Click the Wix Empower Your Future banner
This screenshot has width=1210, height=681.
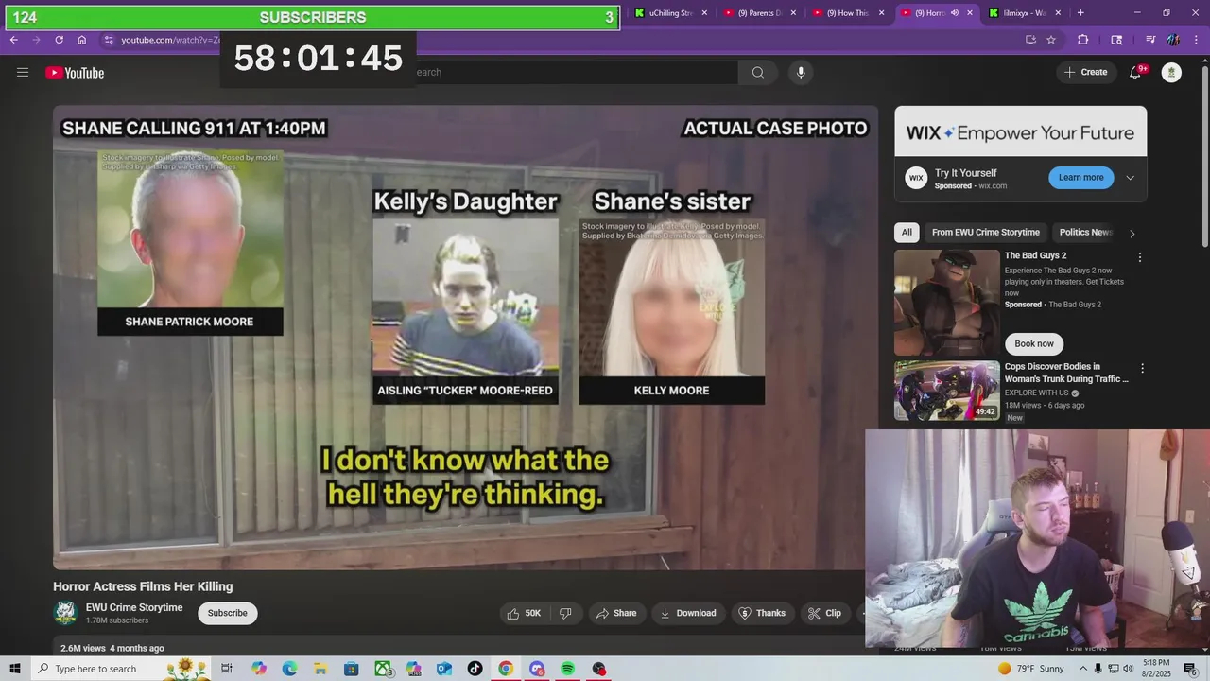coord(1021,133)
